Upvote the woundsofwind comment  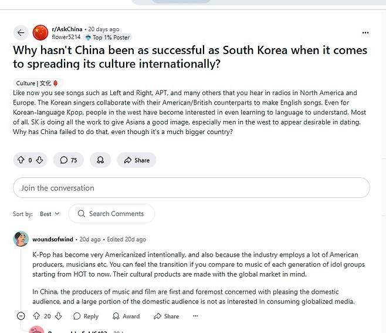coord(36,316)
